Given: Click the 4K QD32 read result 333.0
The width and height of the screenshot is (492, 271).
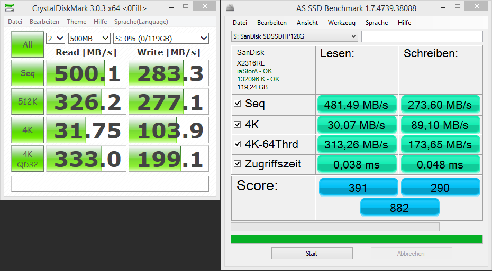Looking at the screenshot, I should (86, 158).
